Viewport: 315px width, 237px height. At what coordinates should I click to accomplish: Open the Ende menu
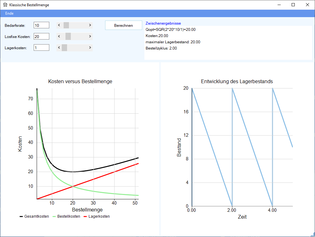pos(9,13)
